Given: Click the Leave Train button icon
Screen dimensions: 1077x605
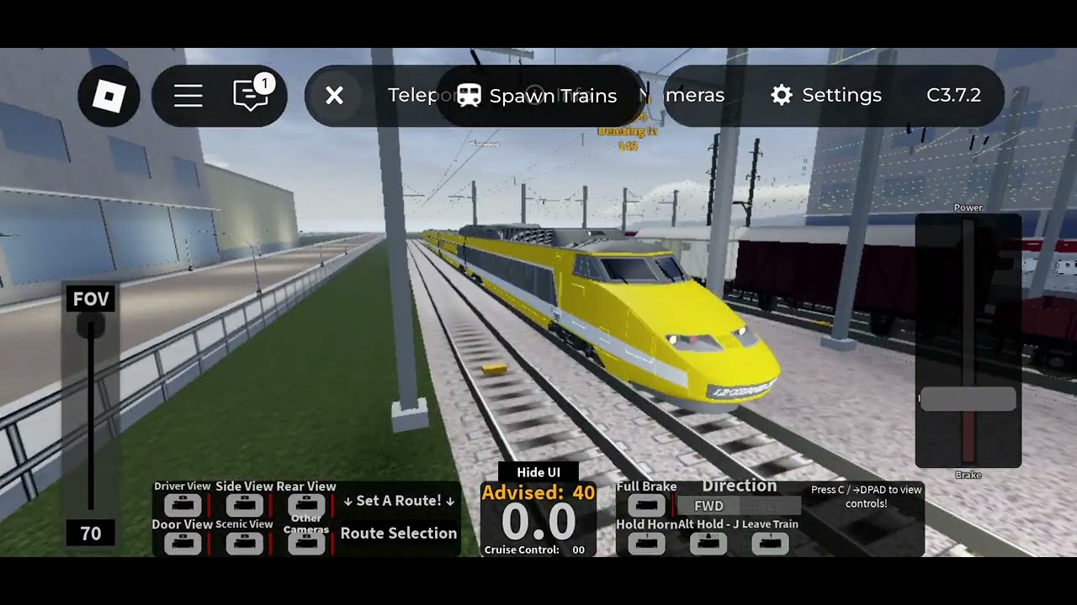Looking at the screenshot, I should [x=770, y=544].
